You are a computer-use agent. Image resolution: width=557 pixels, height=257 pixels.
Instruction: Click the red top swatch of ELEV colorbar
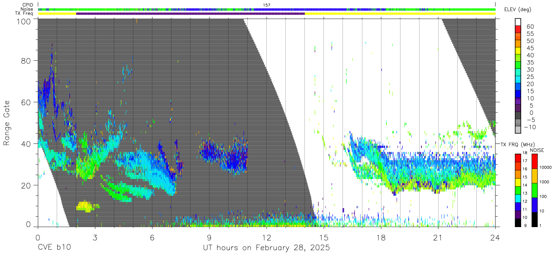(x=518, y=29)
